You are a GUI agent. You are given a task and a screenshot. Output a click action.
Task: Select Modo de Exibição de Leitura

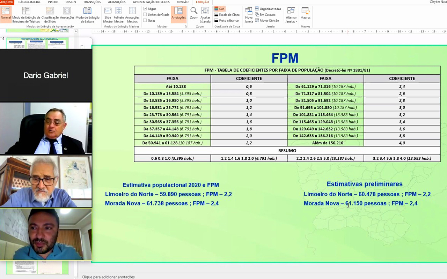tap(87, 14)
